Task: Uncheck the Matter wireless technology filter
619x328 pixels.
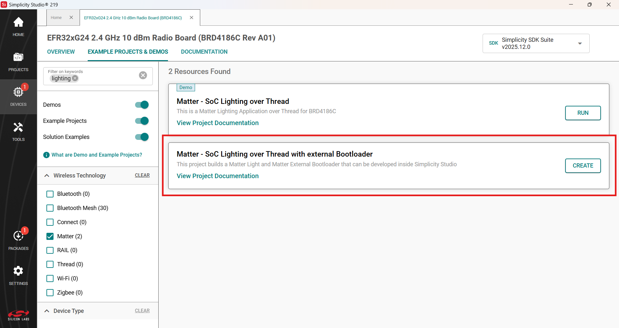Action: (x=50, y=236)
